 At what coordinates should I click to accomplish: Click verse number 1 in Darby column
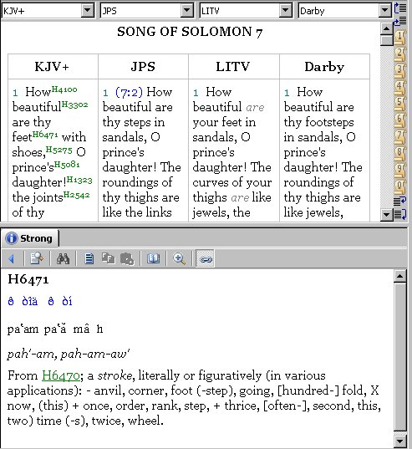point(287,93)
